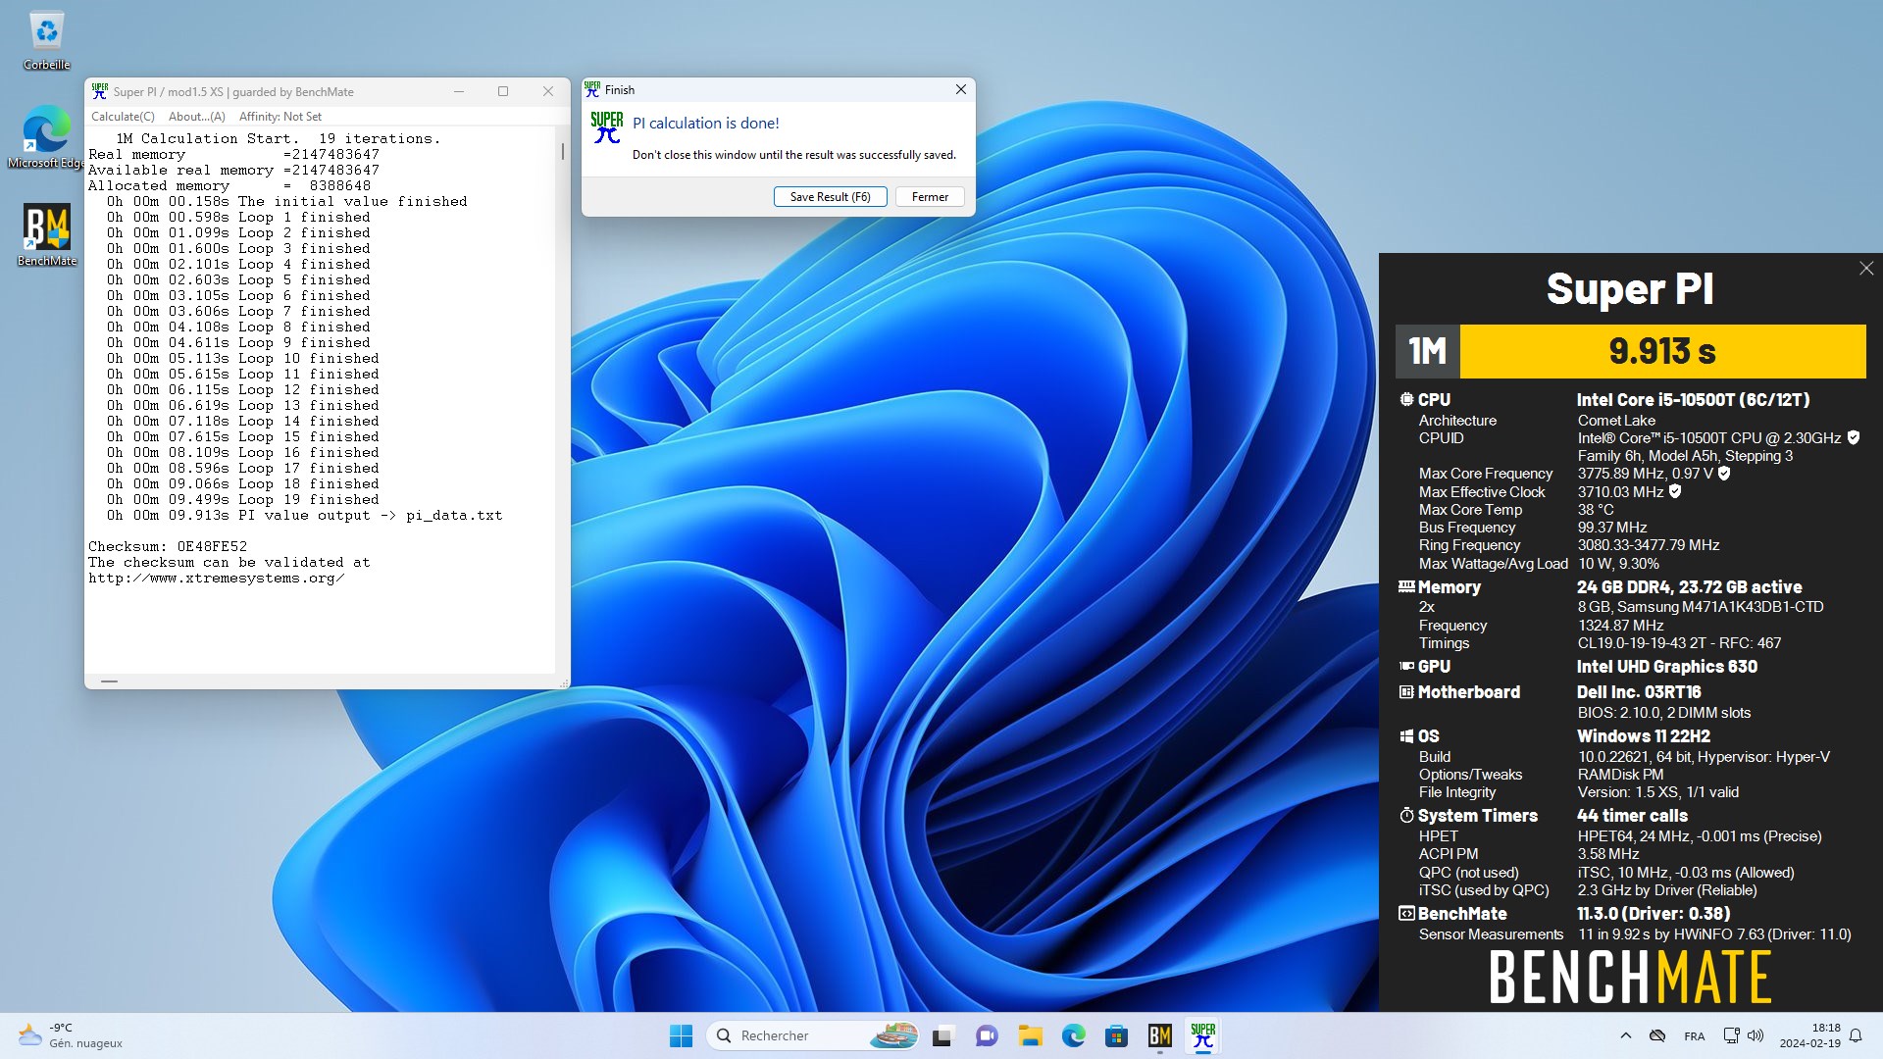This screenshot has height=1059, width=1883.
Task: Click the 44 timer calls text
Action: click(1632, 815)
